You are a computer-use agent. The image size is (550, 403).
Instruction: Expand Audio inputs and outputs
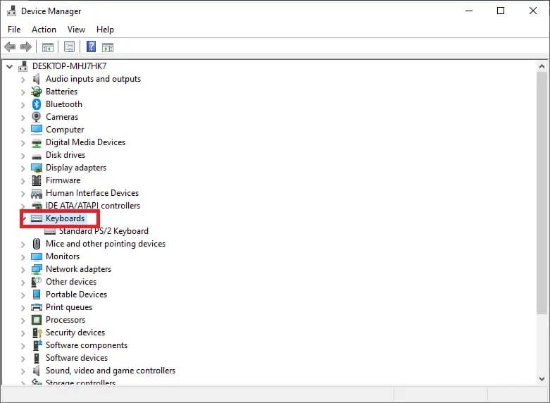click(x=23, y=80)
